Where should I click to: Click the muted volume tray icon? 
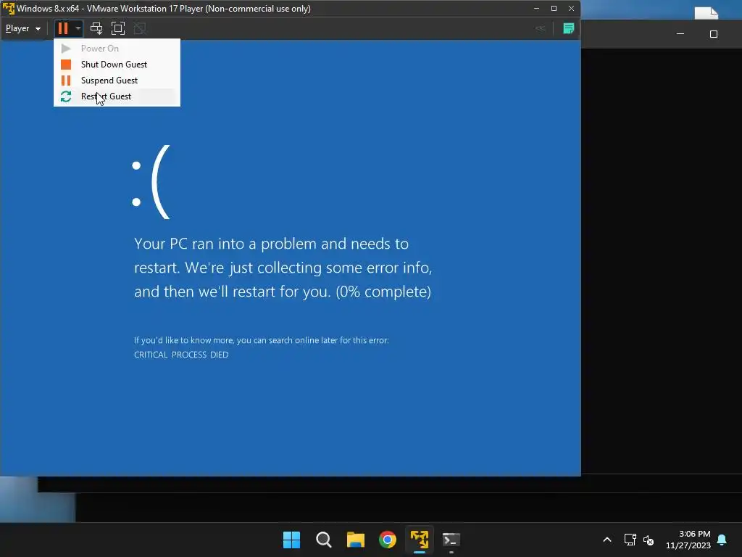[x=649, y=540]
